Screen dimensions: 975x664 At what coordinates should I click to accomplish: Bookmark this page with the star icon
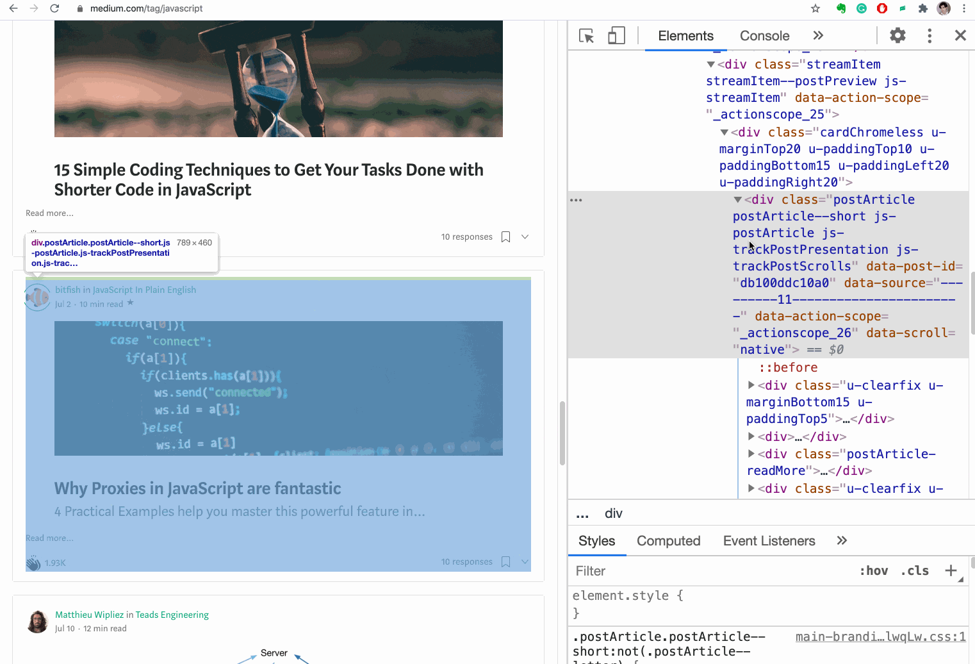pos(815,8)
